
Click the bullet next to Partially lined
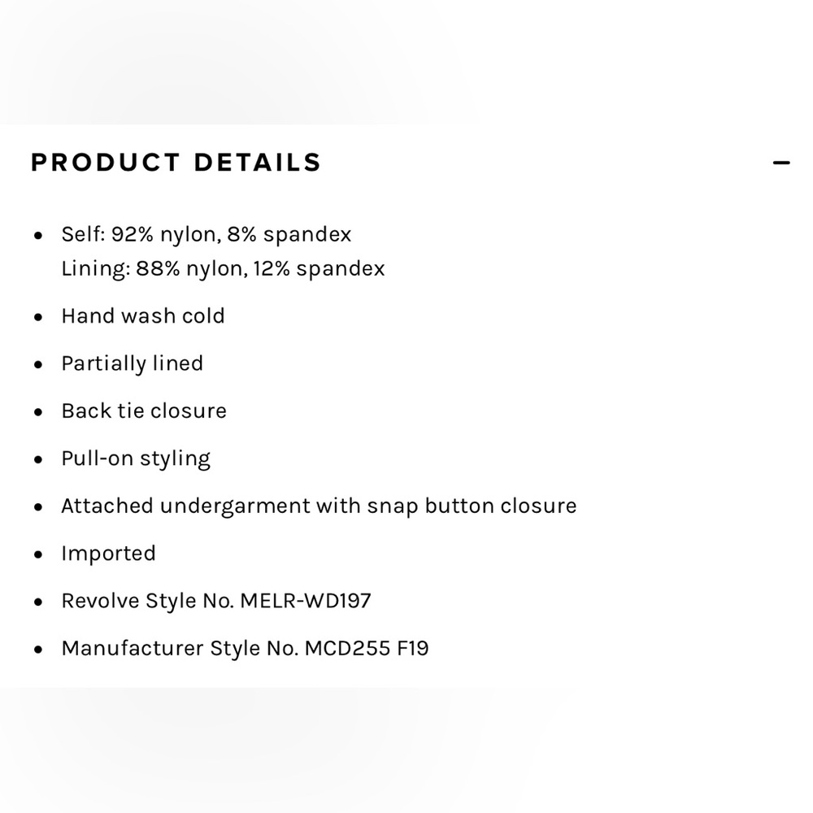38,364
